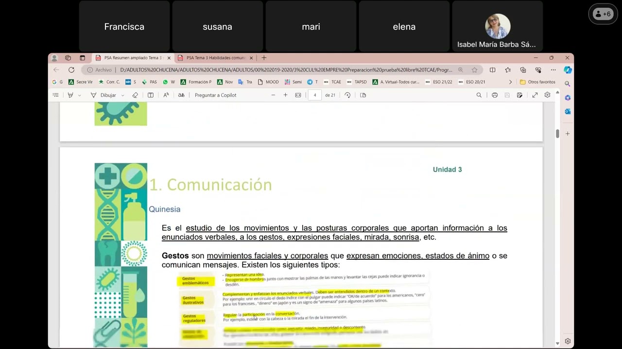622x349 pixels.
Task: Expand the Dibujar options dropdown
Action: 122,95
